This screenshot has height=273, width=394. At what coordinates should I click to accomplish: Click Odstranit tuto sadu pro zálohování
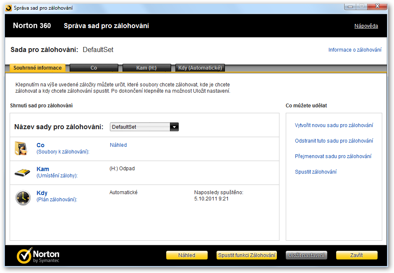(334, 141)
